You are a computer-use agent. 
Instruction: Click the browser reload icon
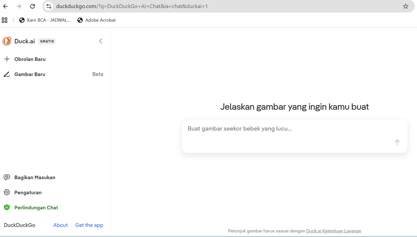pyautogui.click(x=32, y=6)
